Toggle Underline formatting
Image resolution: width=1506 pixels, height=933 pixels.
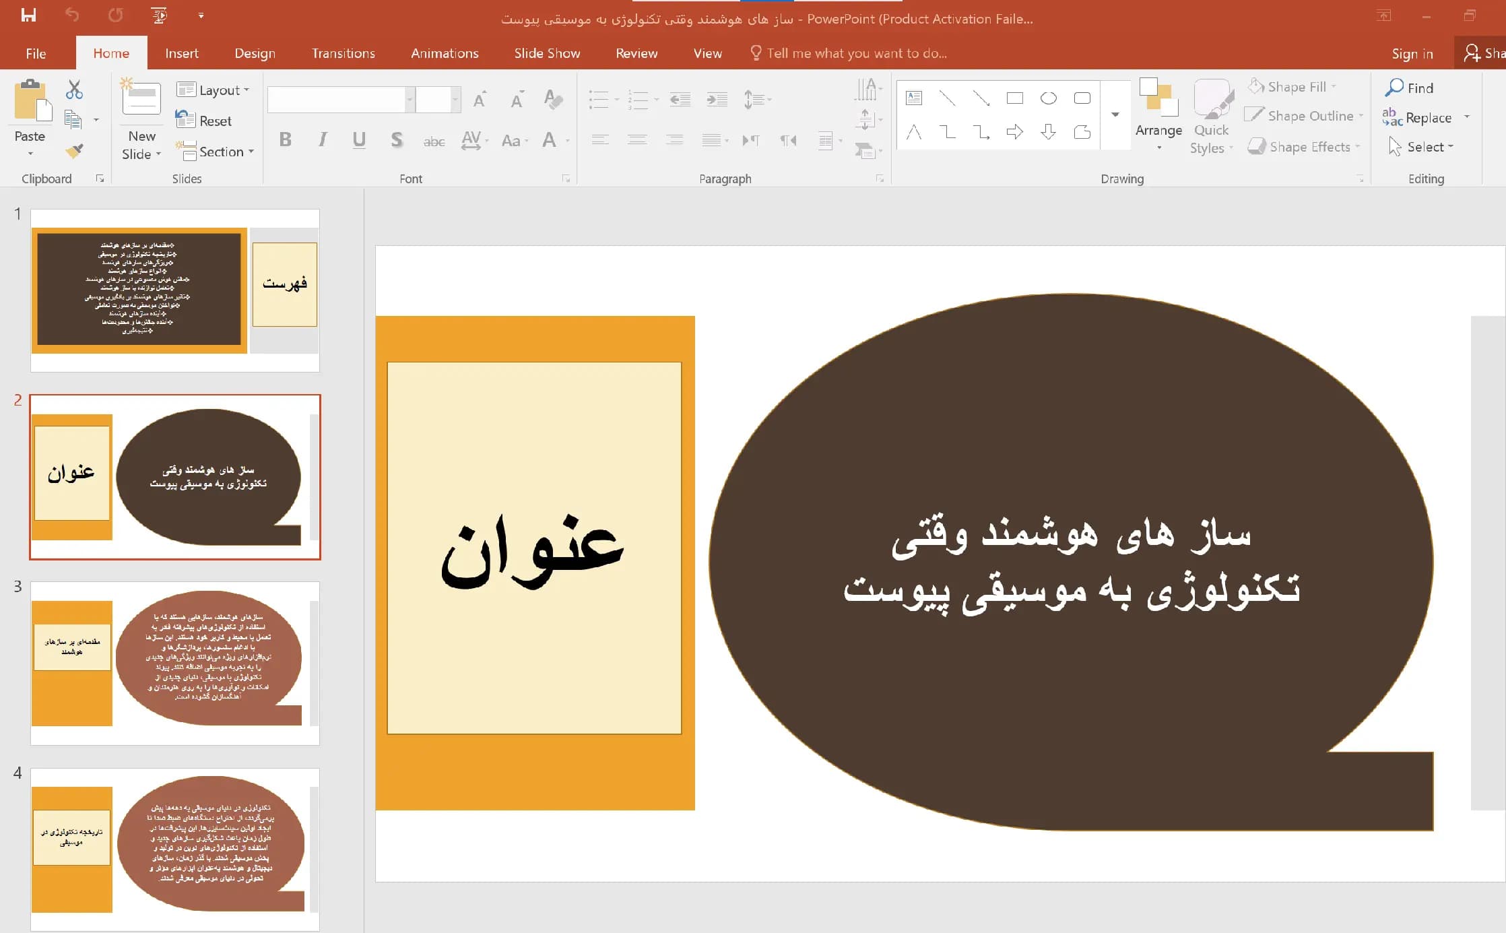pos(359,139)
